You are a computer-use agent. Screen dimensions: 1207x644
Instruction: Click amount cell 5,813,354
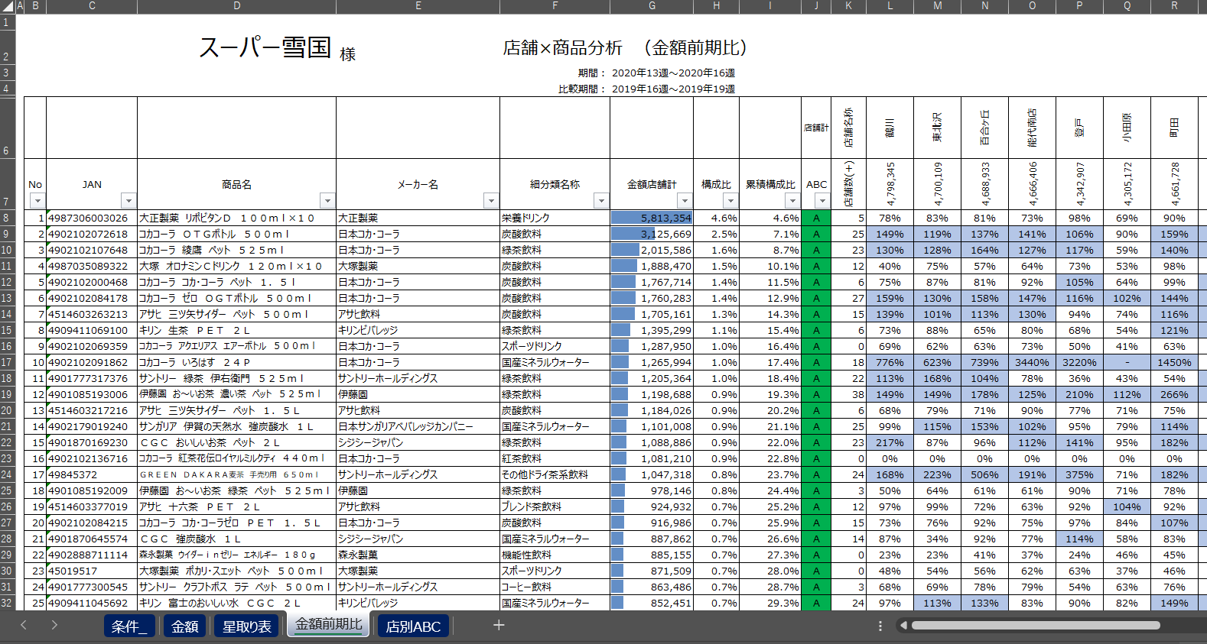(652, 218)
